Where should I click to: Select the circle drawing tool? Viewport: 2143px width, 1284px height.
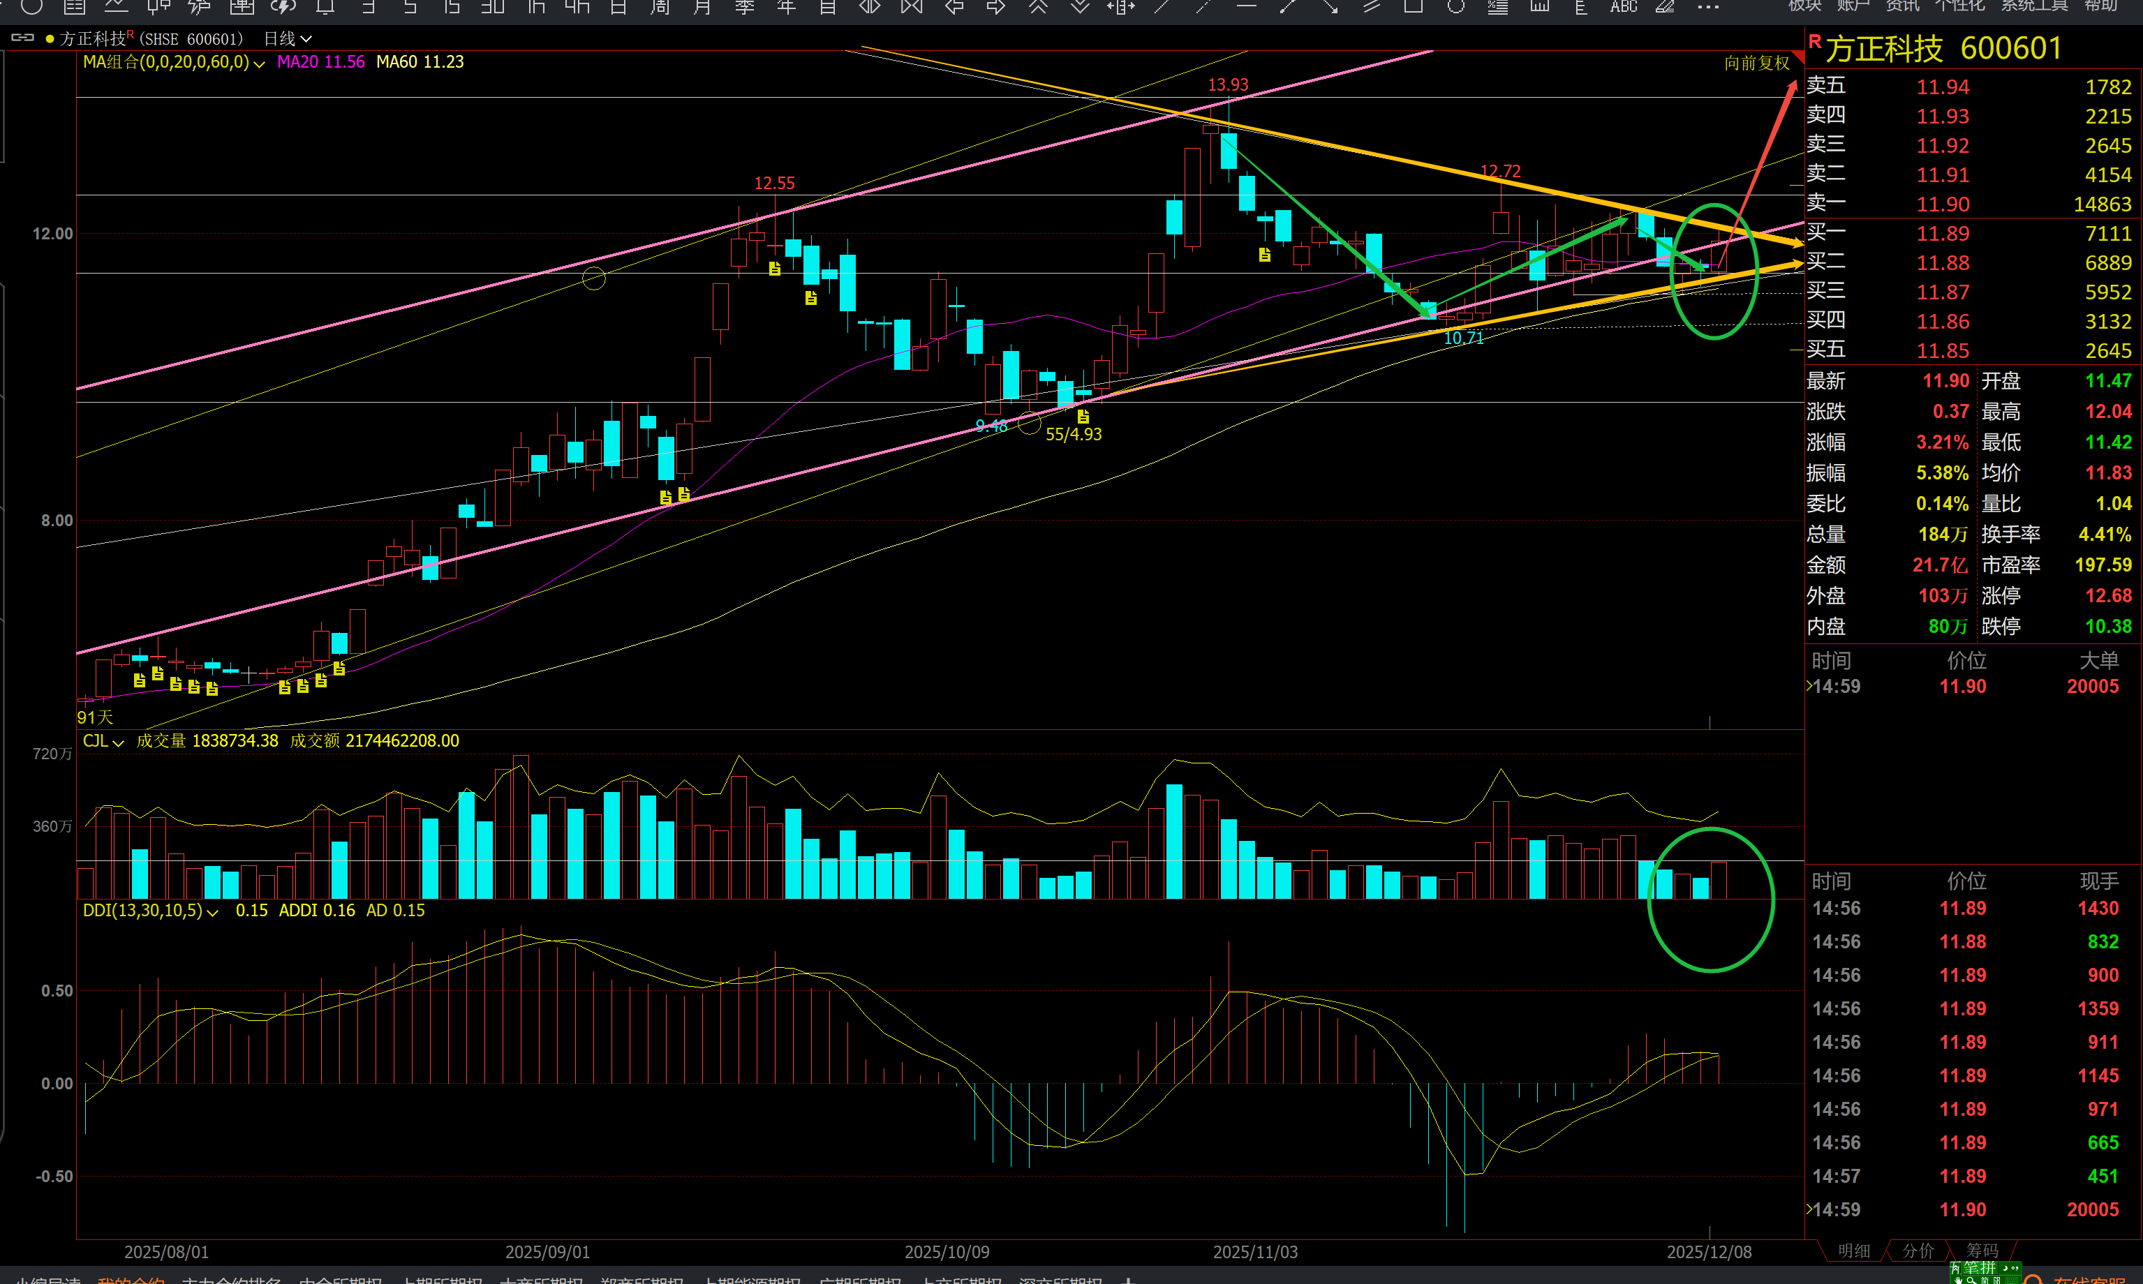click(1456, 7)
